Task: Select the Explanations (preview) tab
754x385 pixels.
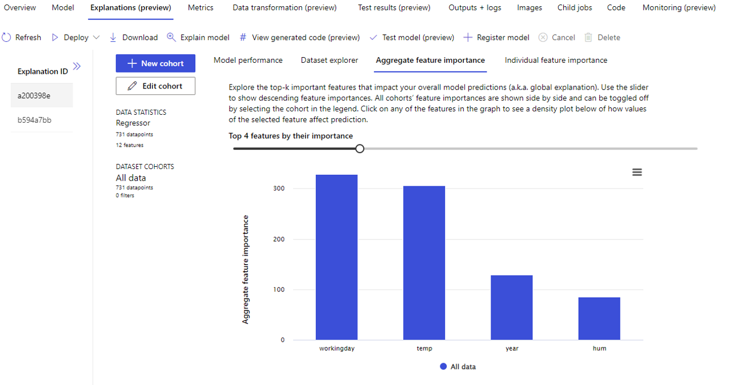Action: [131, 7]
